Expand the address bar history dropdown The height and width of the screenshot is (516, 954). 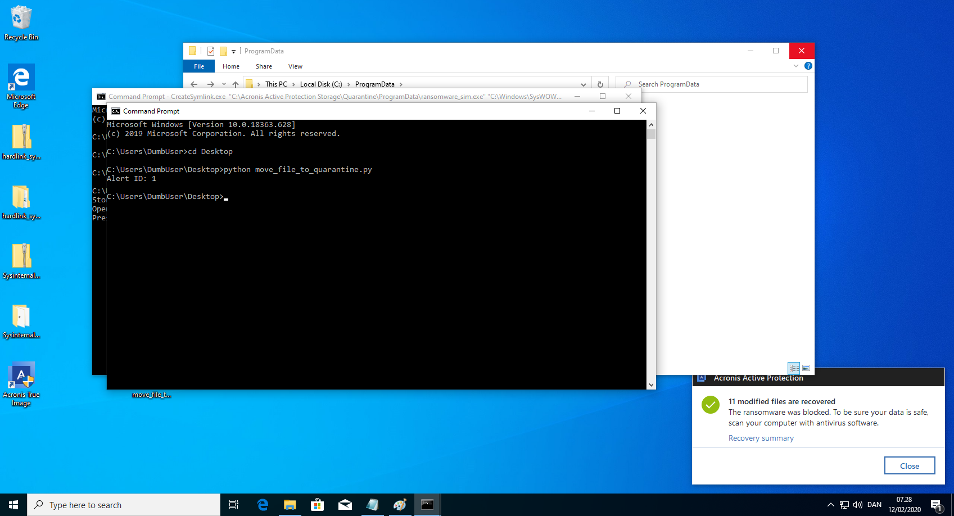pos(584,84)
